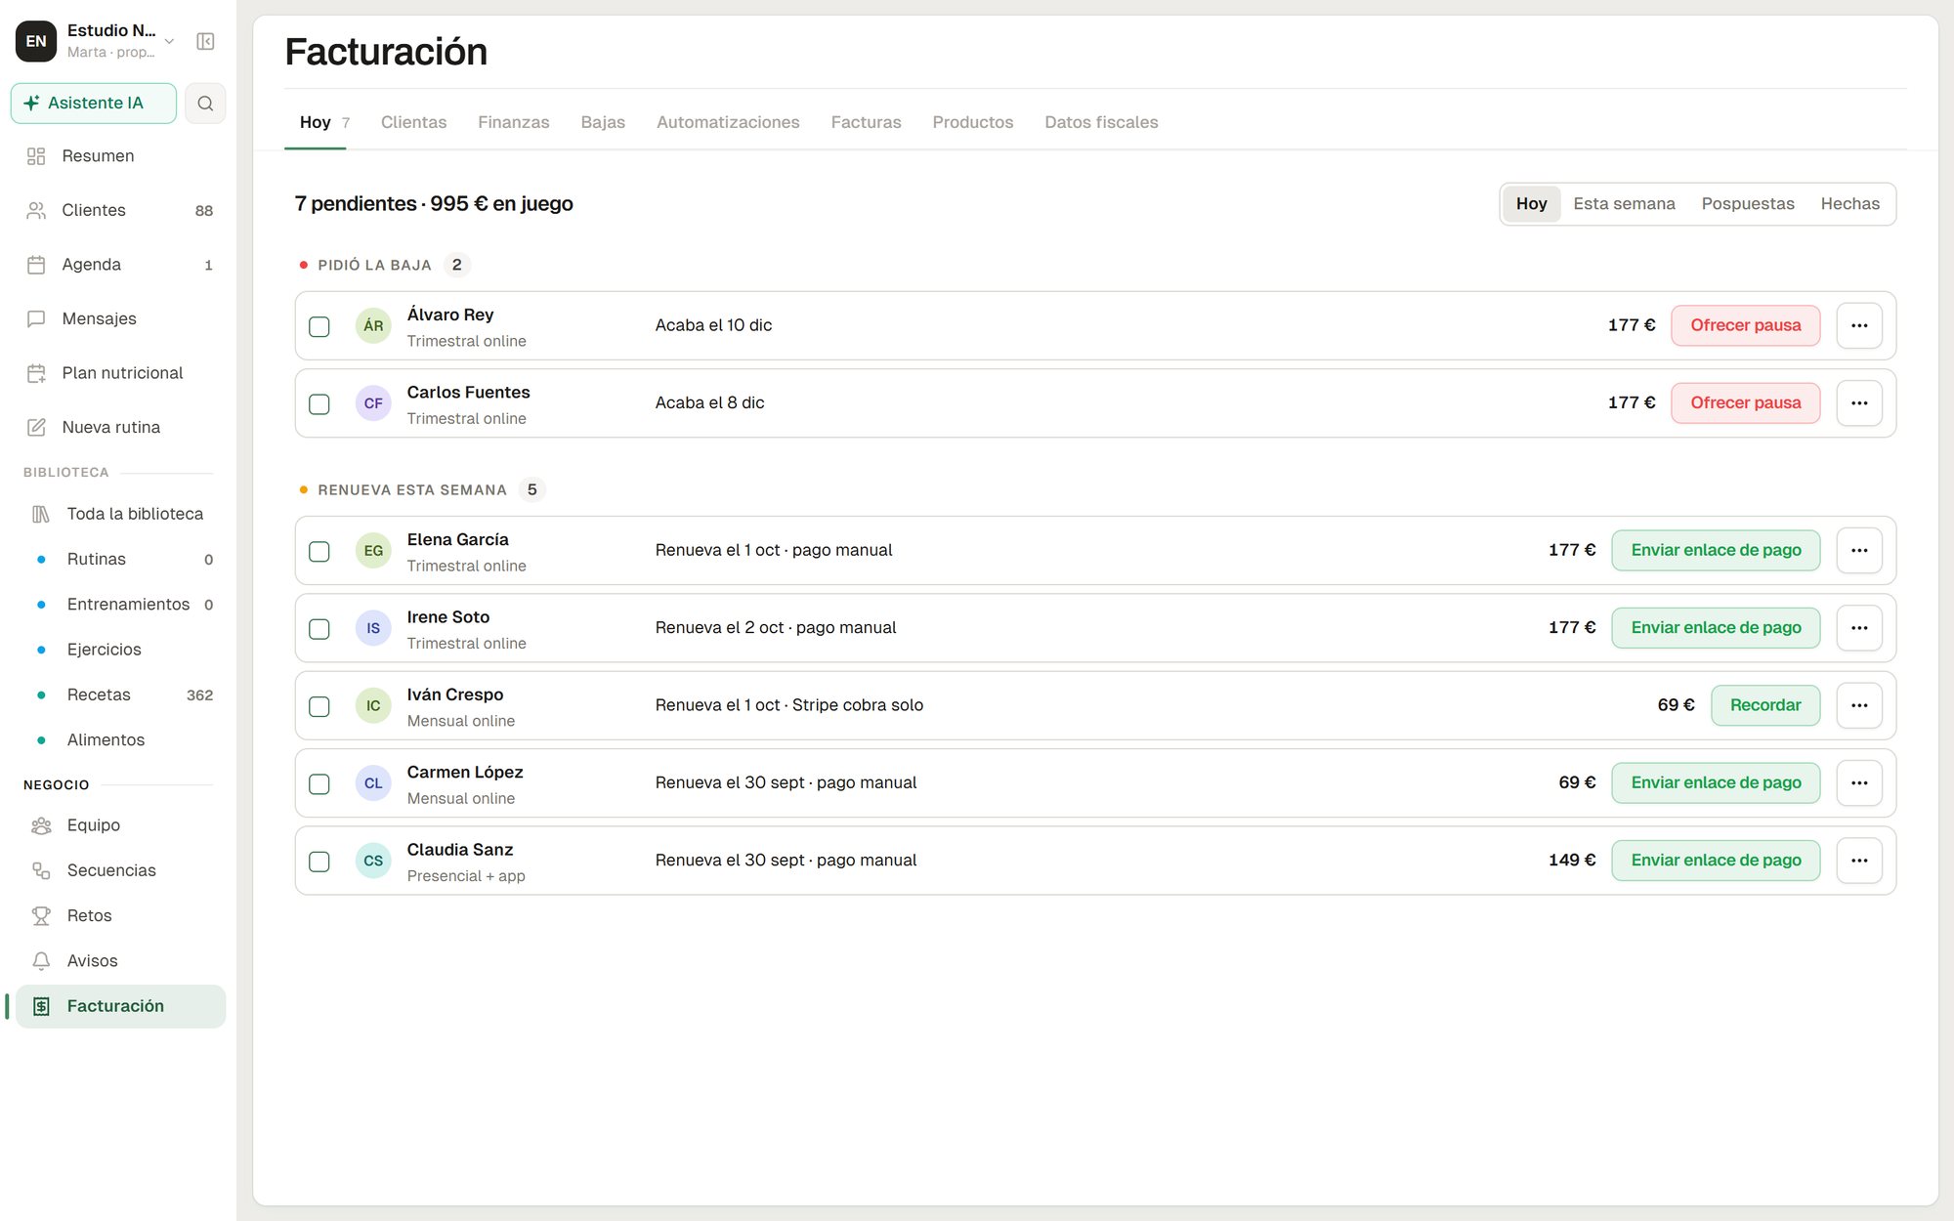The image size is (1954, 1221).
Task: Open Agenda calendar in sidebar
Action: point(120,265)
